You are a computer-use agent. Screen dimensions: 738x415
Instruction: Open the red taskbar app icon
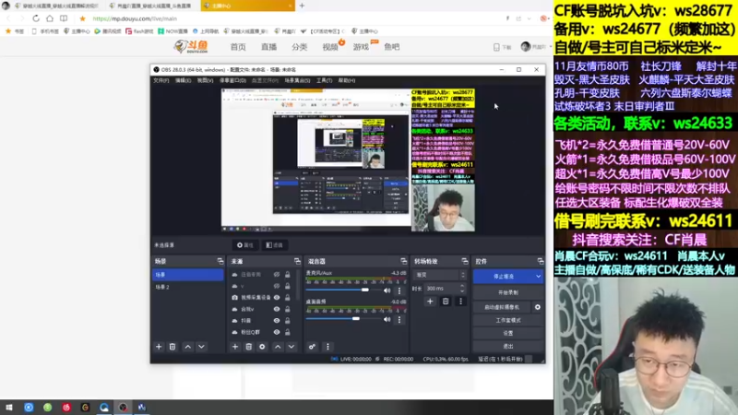(66, 408)
